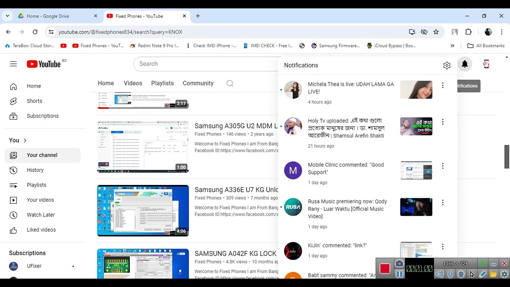Open notification settings gear
The image size is (510, 287).
pos(447,65)
